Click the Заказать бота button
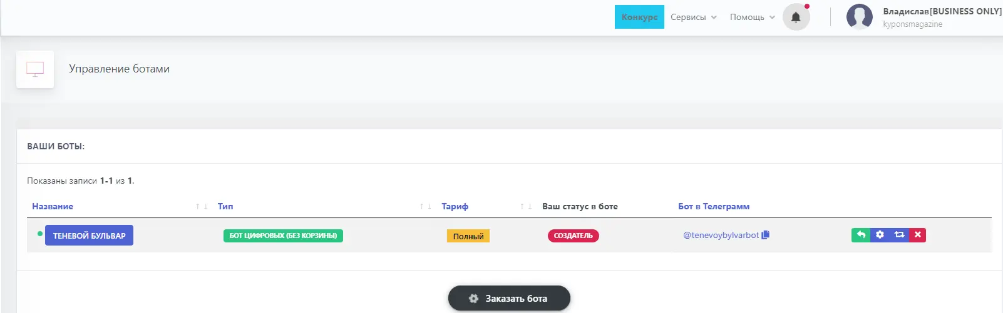This screenshot has width=1003, height=313. [x=509, y=298]
